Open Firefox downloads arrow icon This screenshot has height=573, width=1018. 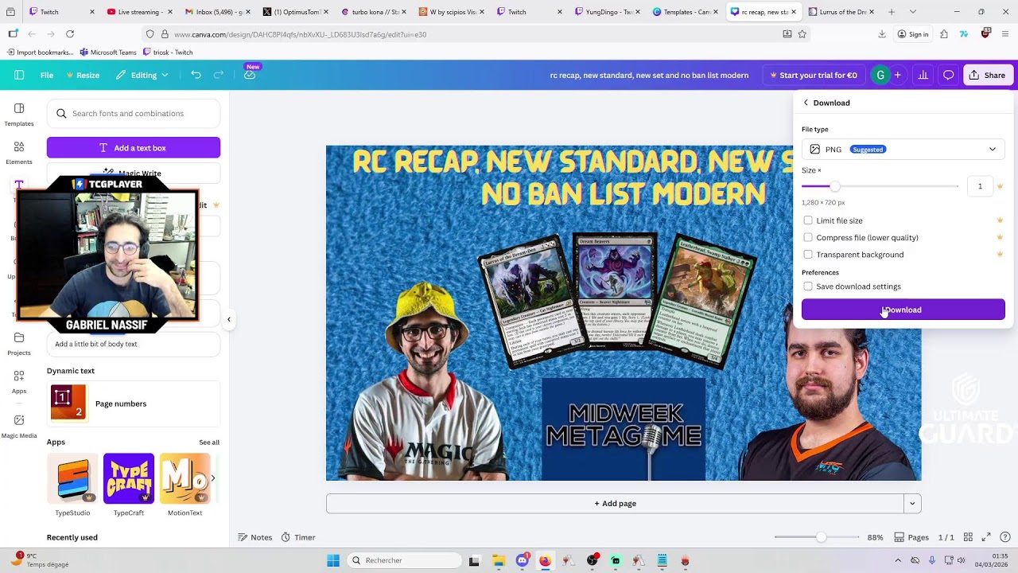(882, 34)
